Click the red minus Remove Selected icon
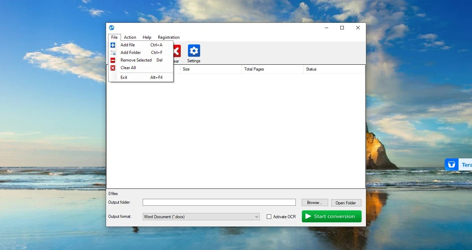 coord(113,60)
